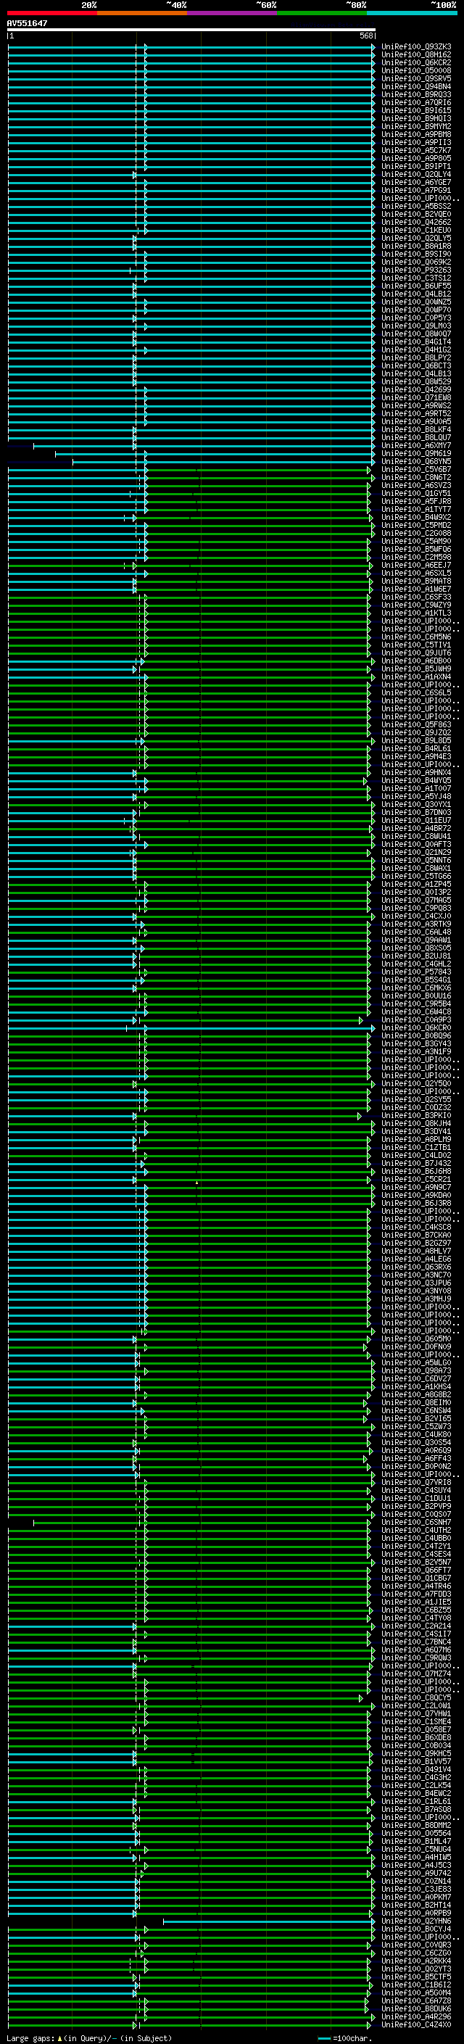464x2044 pixels.
Task: Select the UniRef100_B0CYJ4 label
Action: [416, 1929]
